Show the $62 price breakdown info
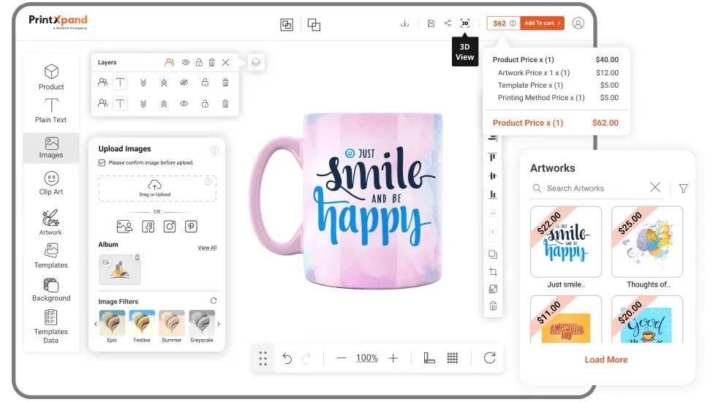The image size is (713, 402). 513,23
